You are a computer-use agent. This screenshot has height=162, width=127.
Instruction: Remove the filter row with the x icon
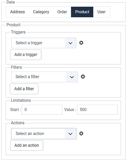(x=83, y=77)
